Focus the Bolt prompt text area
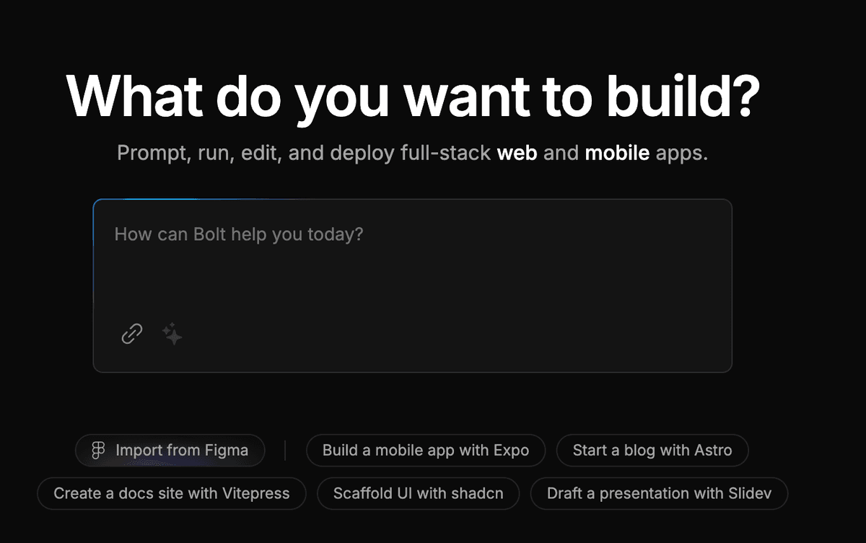 pyautogui.click(x=413, y=286)
